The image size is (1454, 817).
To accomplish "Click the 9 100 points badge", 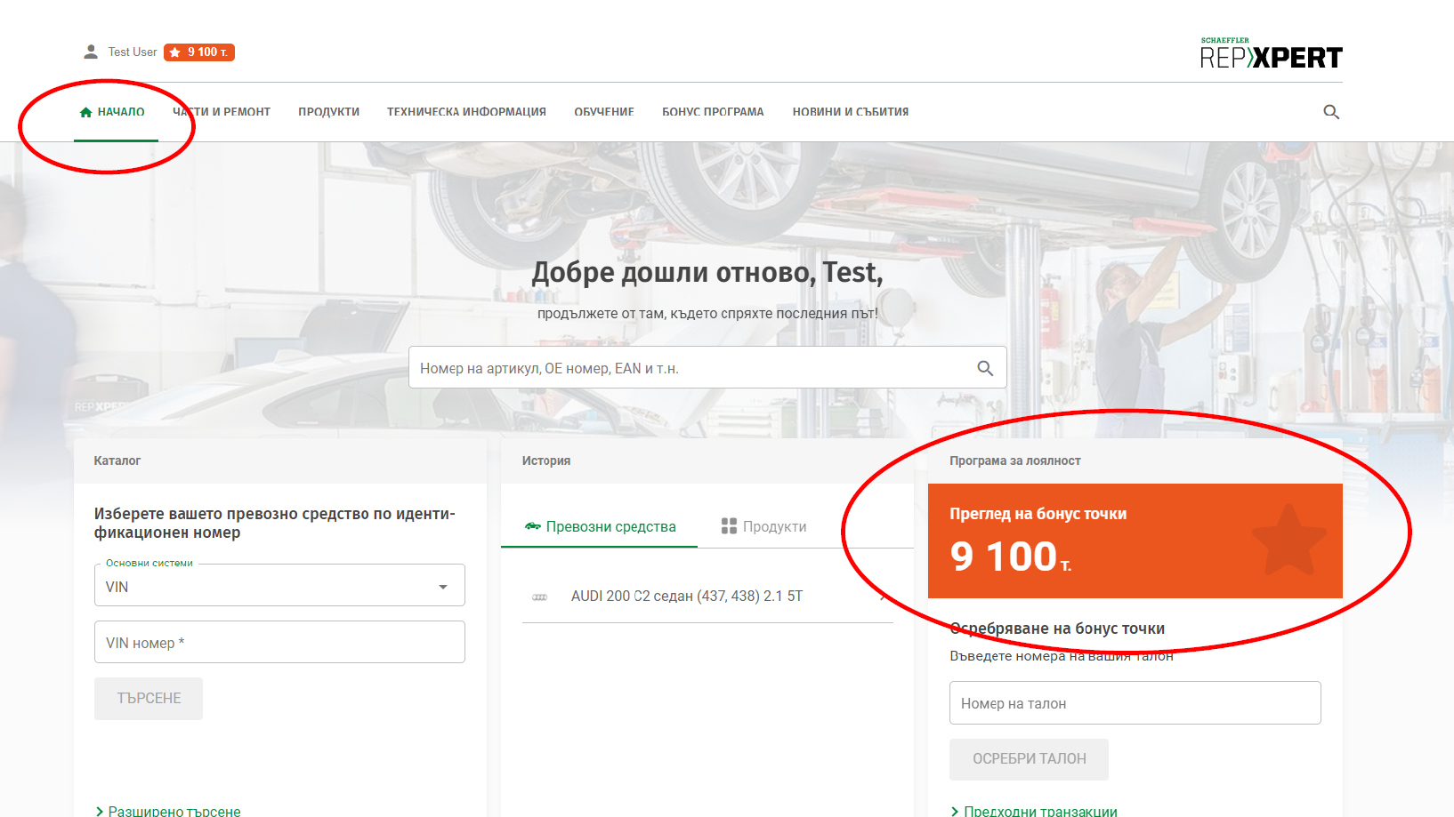I will click(x=199, y=52).
